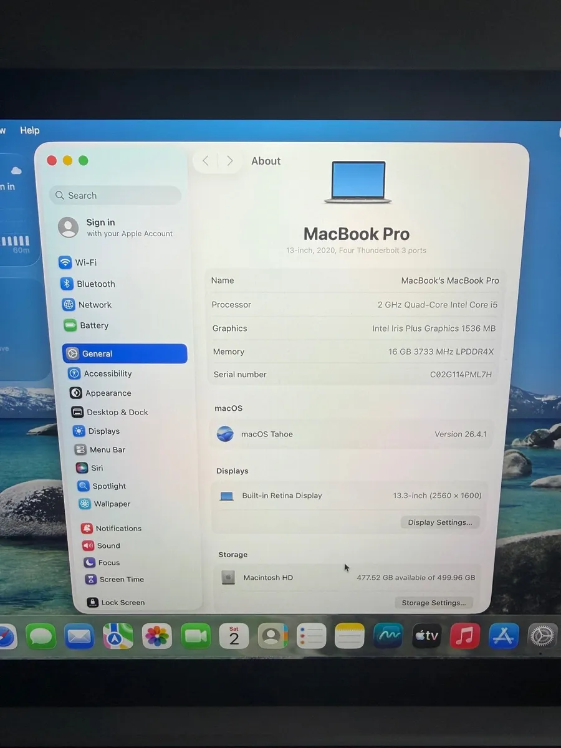Open Focus settings
The image size is (561, 748).
click(102, 562)
